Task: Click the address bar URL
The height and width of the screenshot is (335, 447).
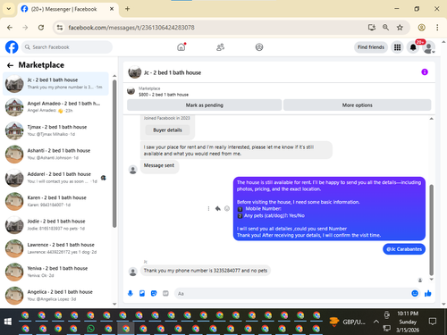Action: point(131,28)
